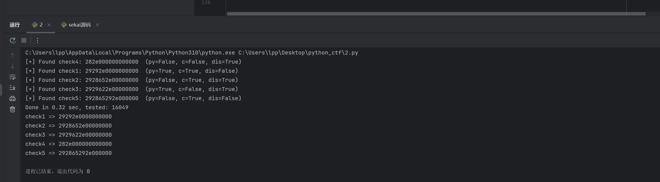Image resolution: width=660 pixels, height=182 pixels.
Task: Rerun the script with the Rerun icon
Action: [13, 41]
